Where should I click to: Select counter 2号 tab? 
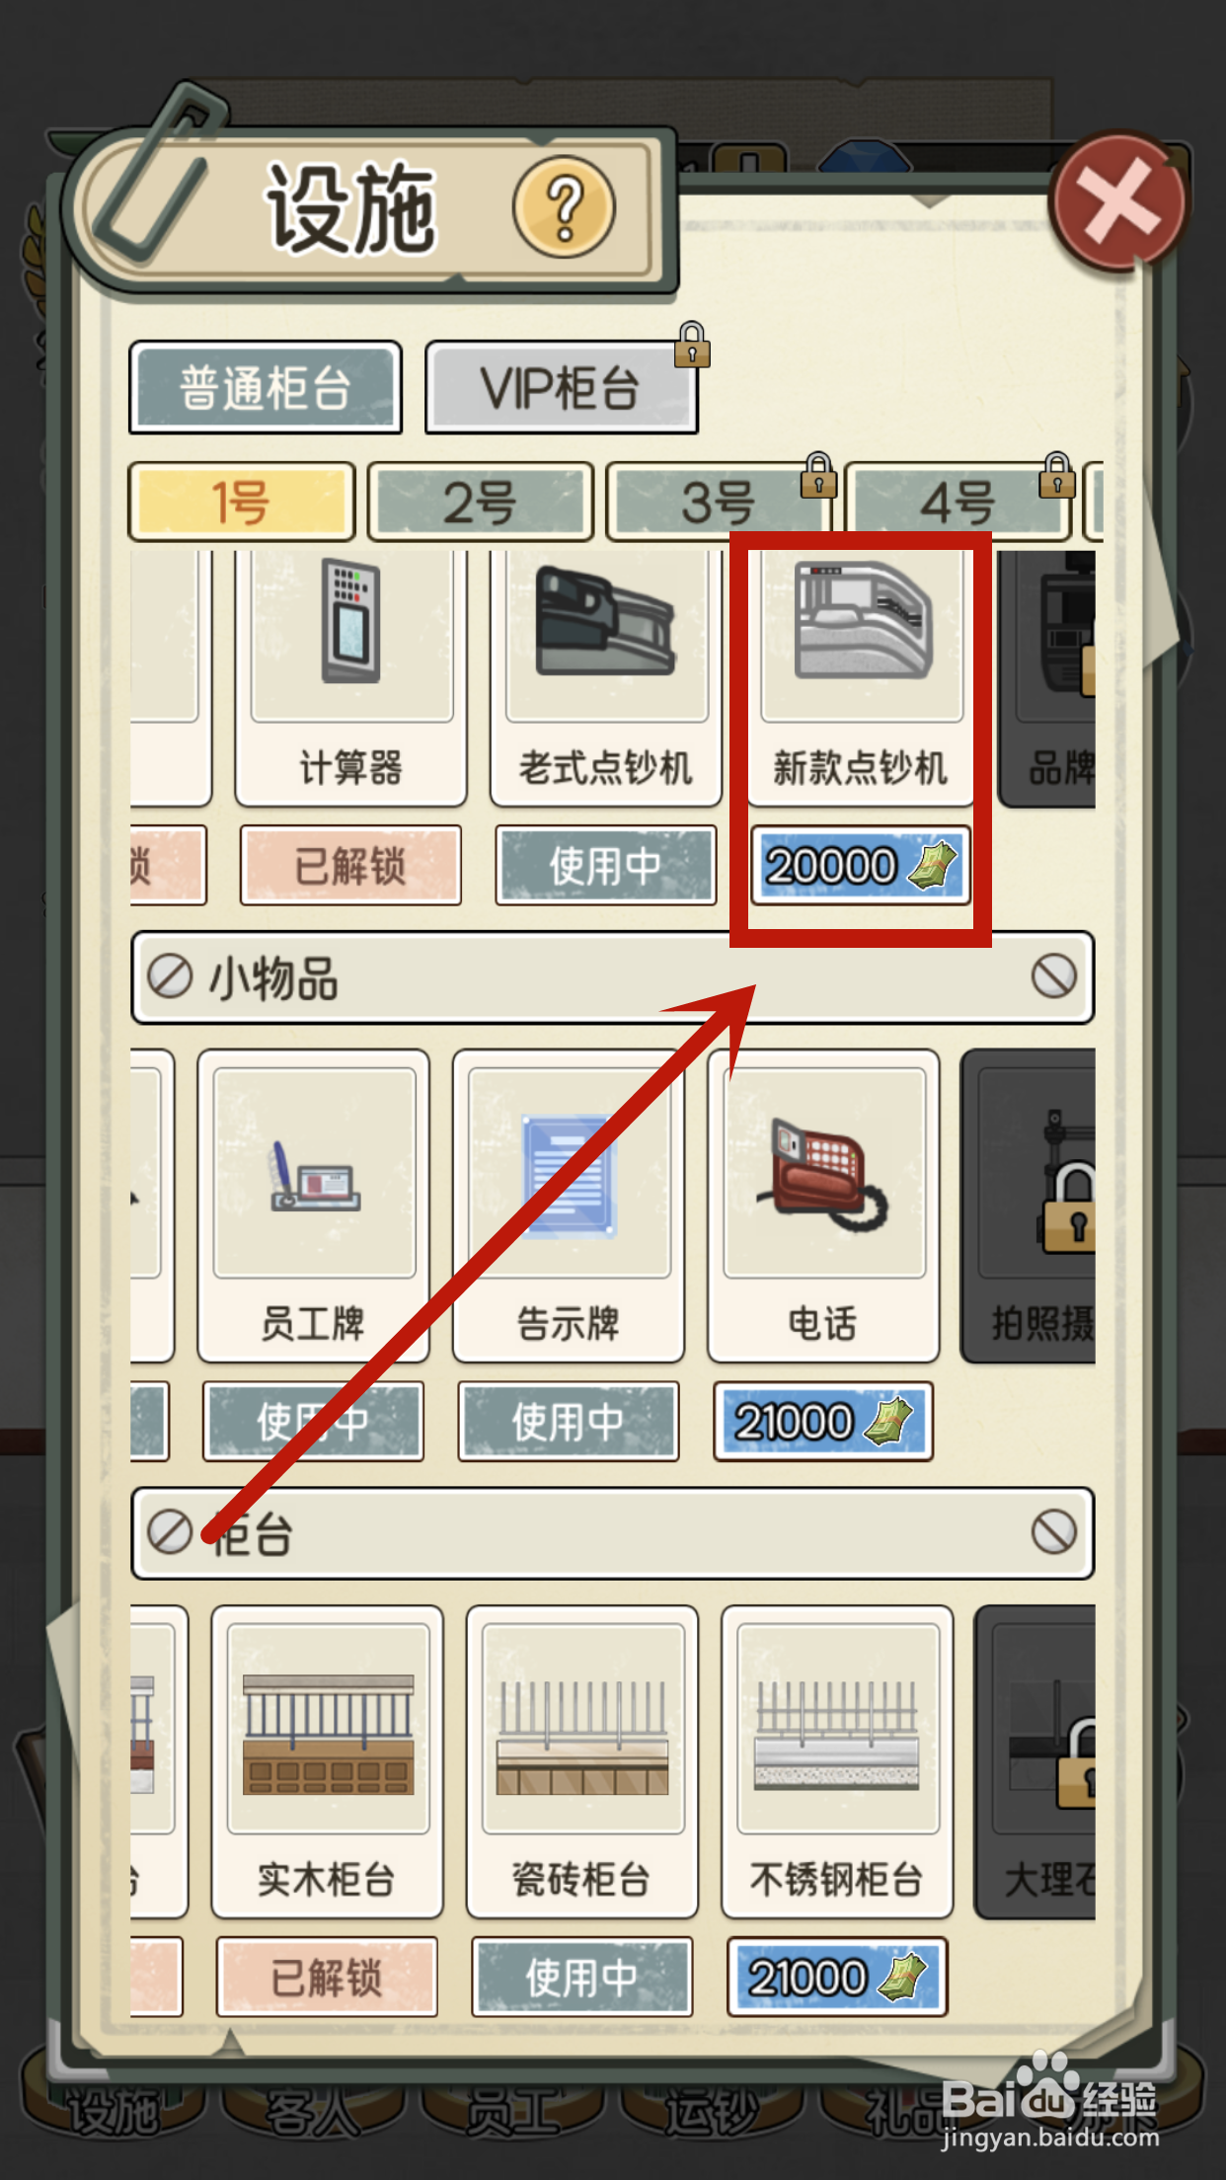click(480, 502)
